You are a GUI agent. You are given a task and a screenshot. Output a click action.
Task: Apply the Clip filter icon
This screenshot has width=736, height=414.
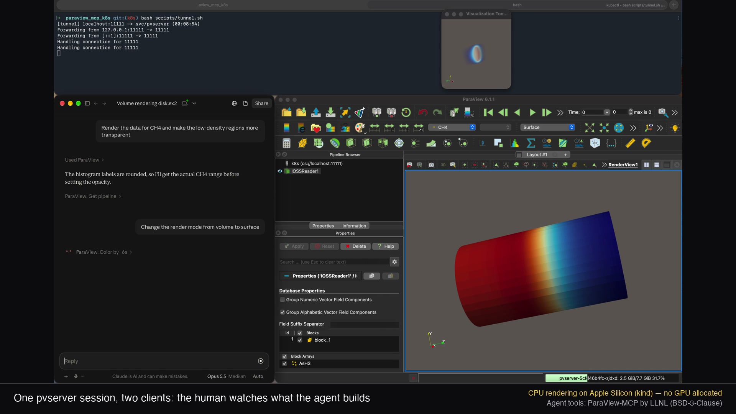(x=350, y=143)
